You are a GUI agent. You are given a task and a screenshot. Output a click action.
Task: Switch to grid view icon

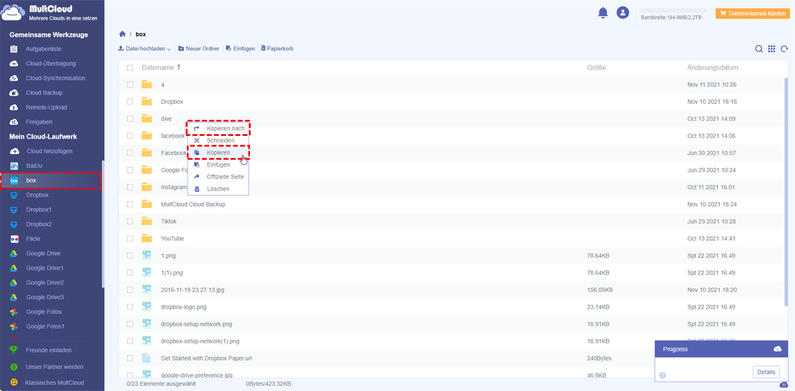tap(772, 49)
